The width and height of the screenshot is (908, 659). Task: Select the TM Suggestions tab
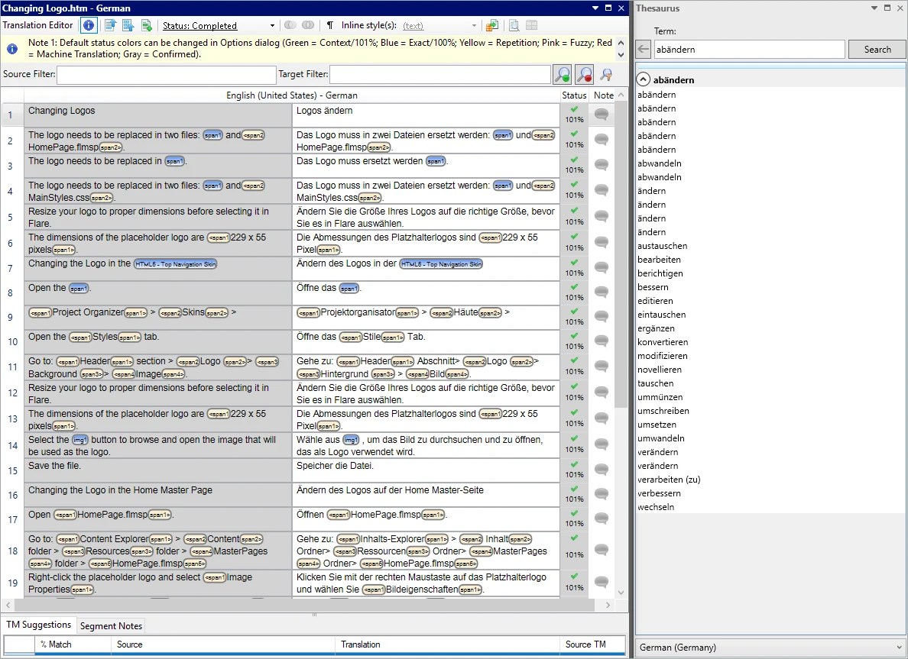pyautogui.click(x=38, y=625)
